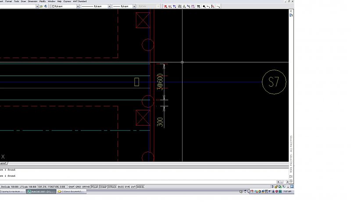
Task: Click the blue match-properties toolbar icon
Action: coord(189,7)
